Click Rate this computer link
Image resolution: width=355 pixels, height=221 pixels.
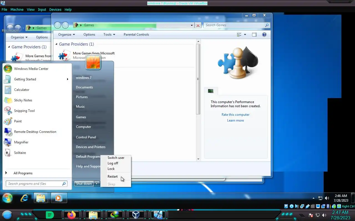pyautogui.click(x=235, y=115)
